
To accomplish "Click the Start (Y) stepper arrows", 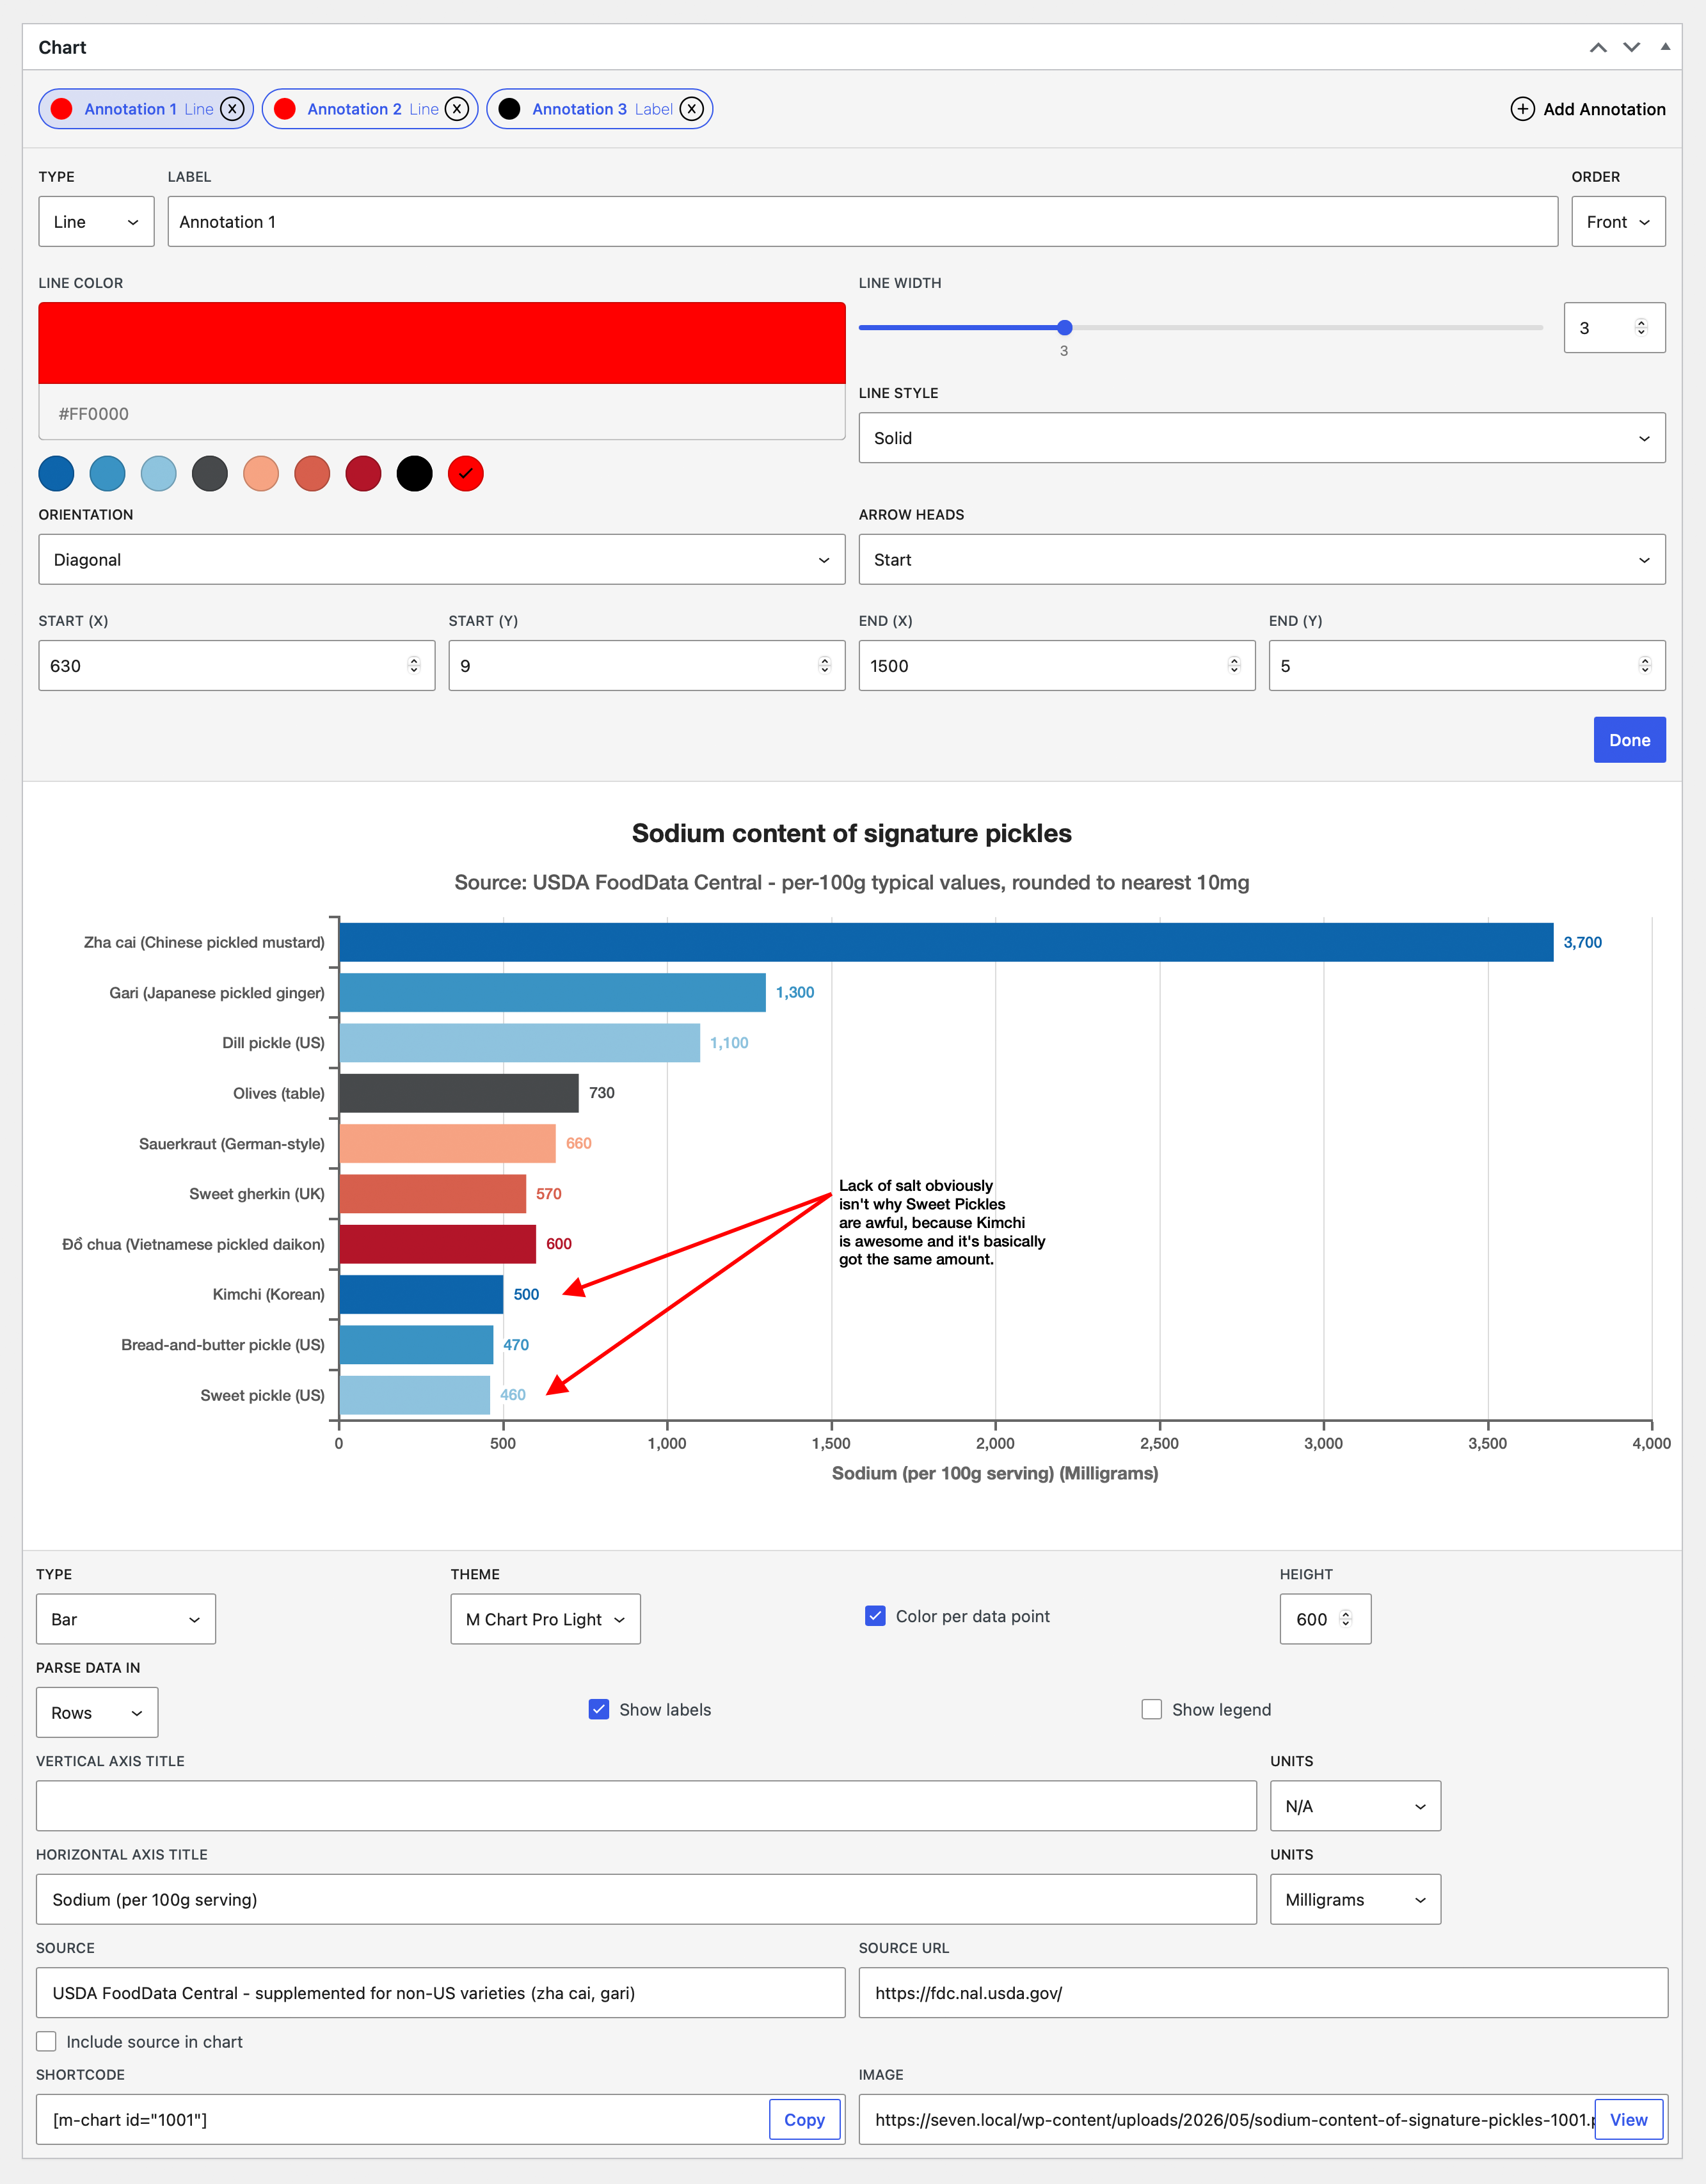I will point(824,665).
